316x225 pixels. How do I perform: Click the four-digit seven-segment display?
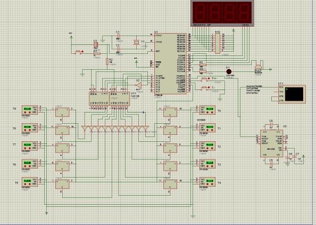pos(222,13)
